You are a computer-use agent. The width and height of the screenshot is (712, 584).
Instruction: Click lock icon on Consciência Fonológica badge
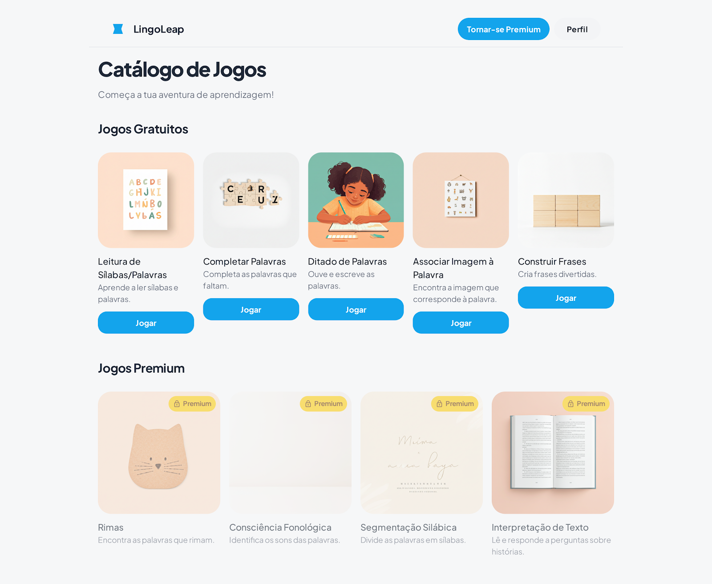coord(308,404)
